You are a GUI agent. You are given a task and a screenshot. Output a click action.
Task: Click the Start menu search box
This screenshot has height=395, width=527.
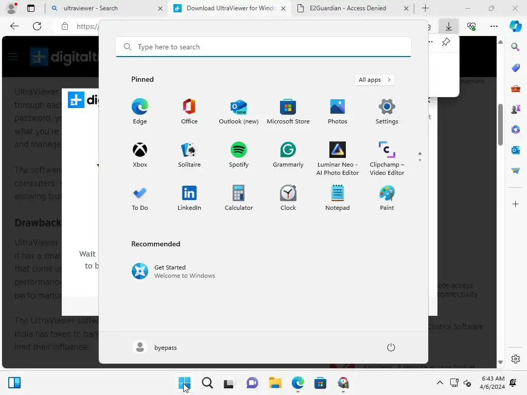click(x=263, y=47)
